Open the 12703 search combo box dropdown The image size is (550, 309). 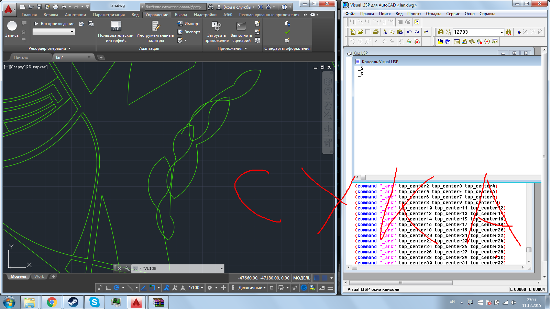502,32
